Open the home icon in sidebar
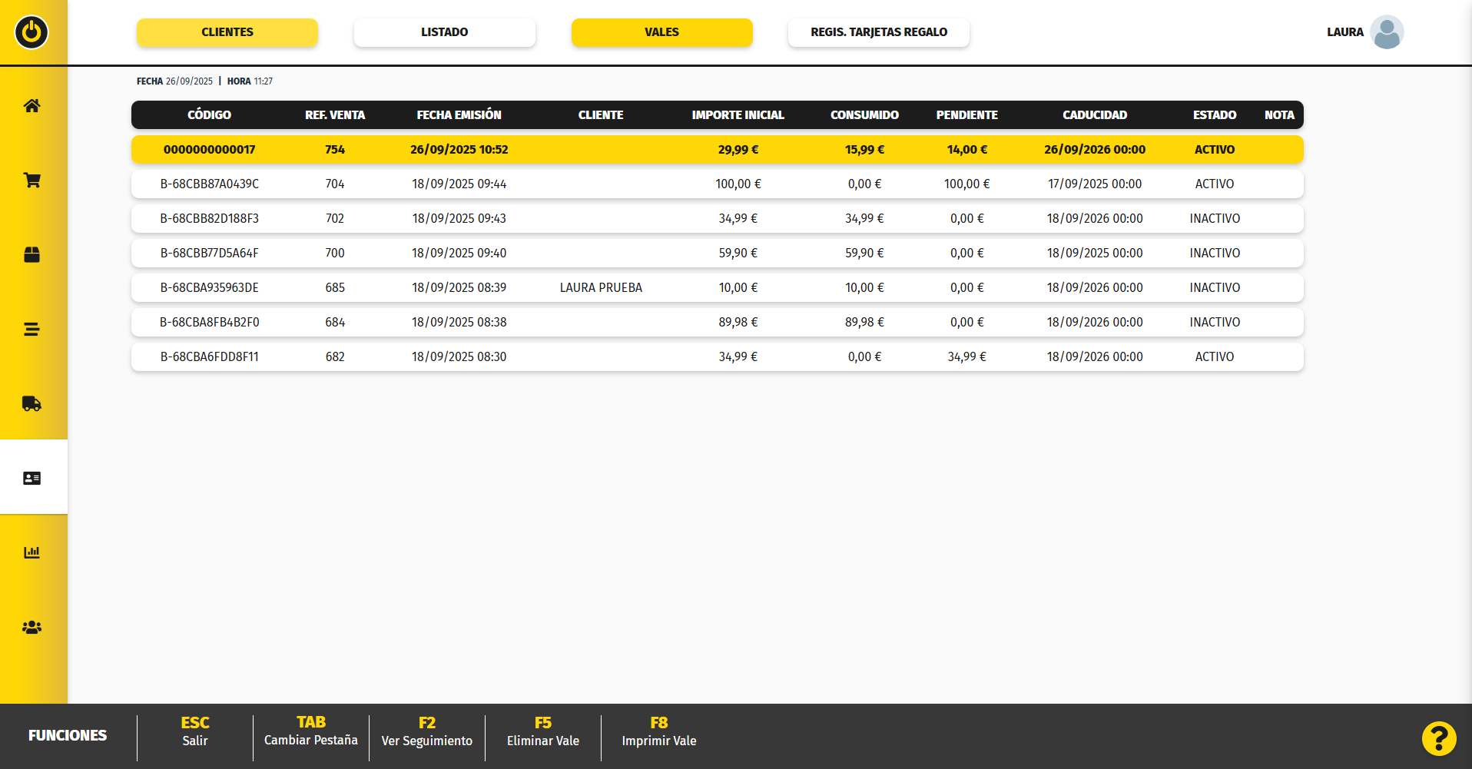Viewport: 1472px width, 769px height. coord(31,106)
